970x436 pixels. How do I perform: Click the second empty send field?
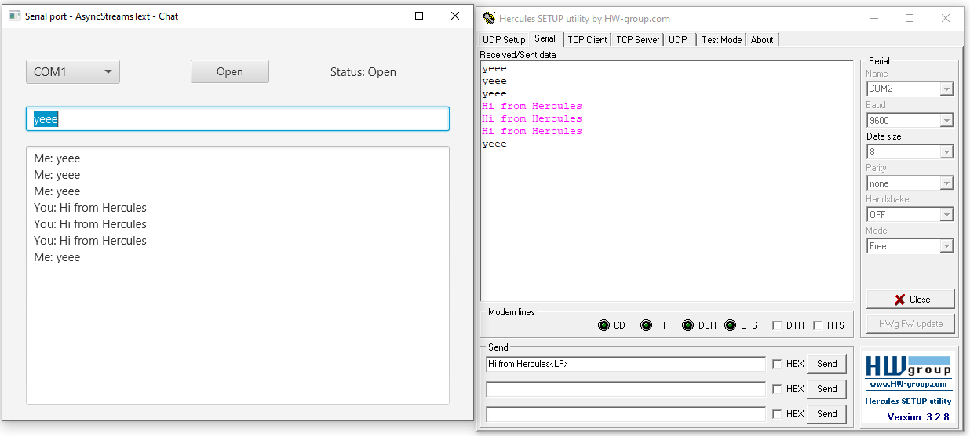point(625,389)
